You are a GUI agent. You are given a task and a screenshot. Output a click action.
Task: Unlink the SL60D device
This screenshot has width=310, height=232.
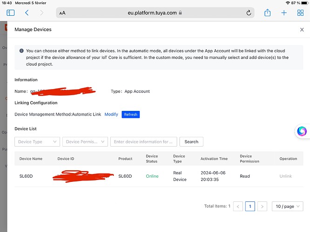285,176
